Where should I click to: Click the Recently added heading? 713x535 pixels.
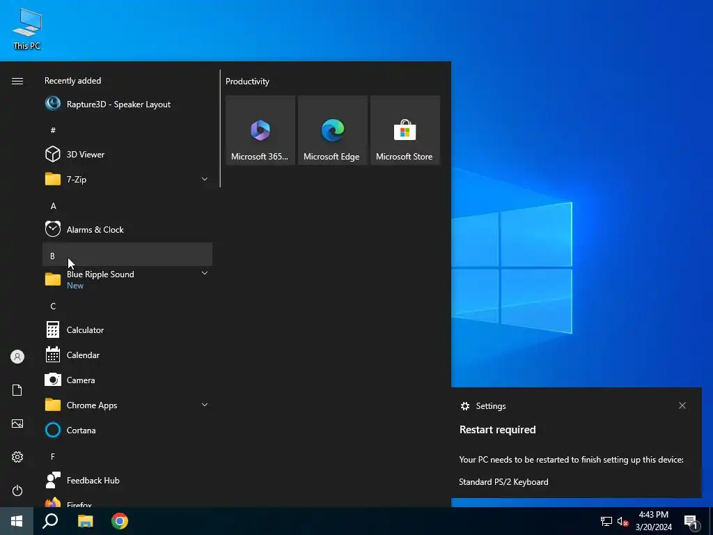[x=72, y=81]
